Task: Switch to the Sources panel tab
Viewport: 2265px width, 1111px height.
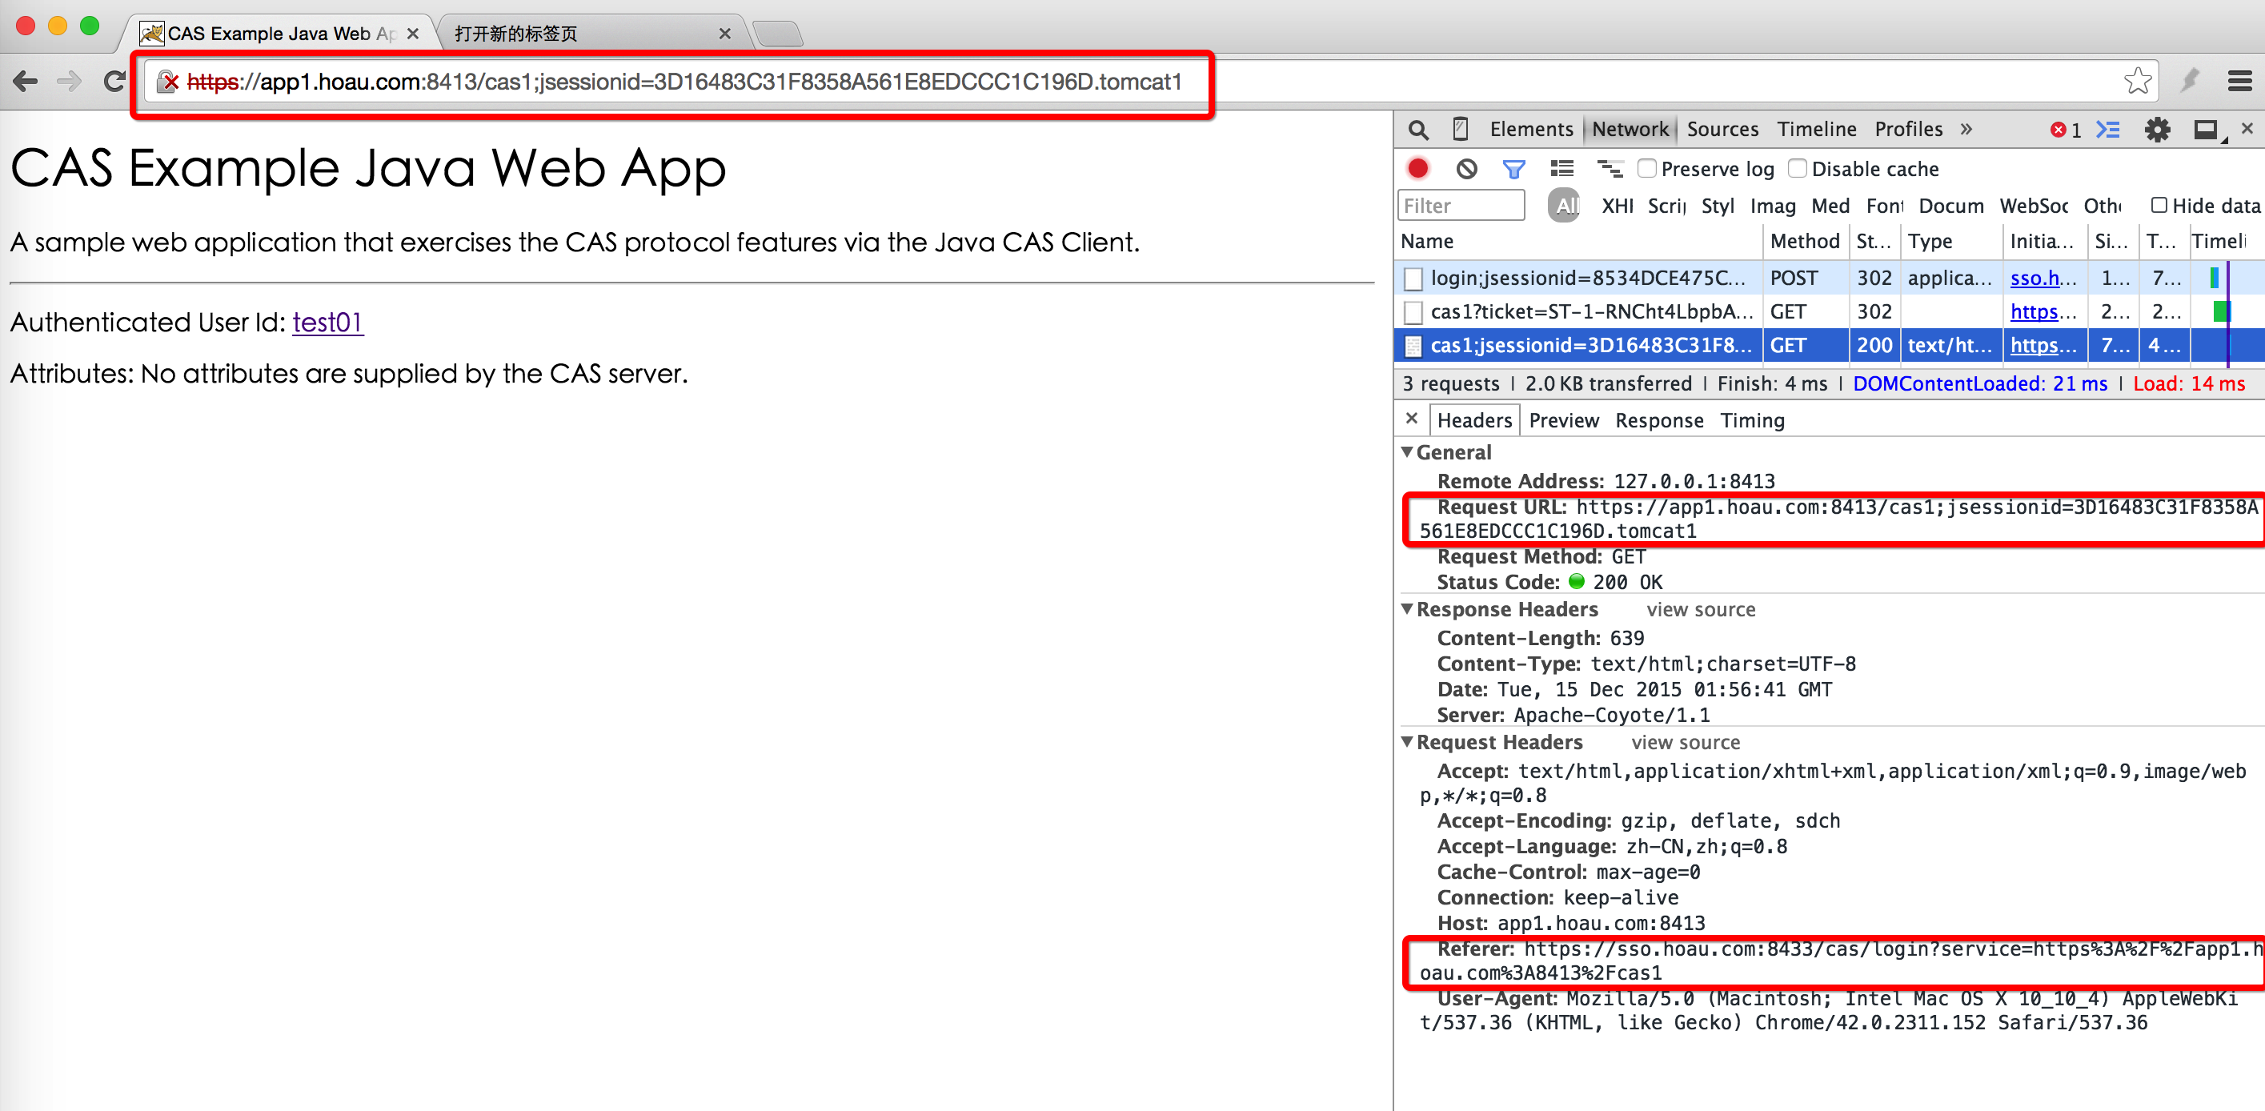Action: tap(1722, 130)
